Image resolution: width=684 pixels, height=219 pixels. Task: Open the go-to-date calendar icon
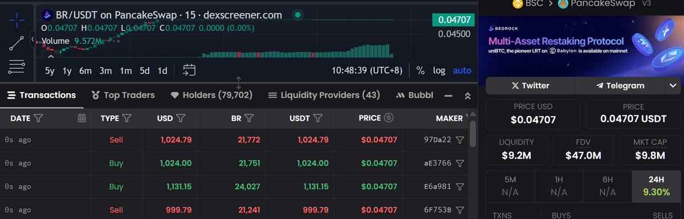pos(189,71)
